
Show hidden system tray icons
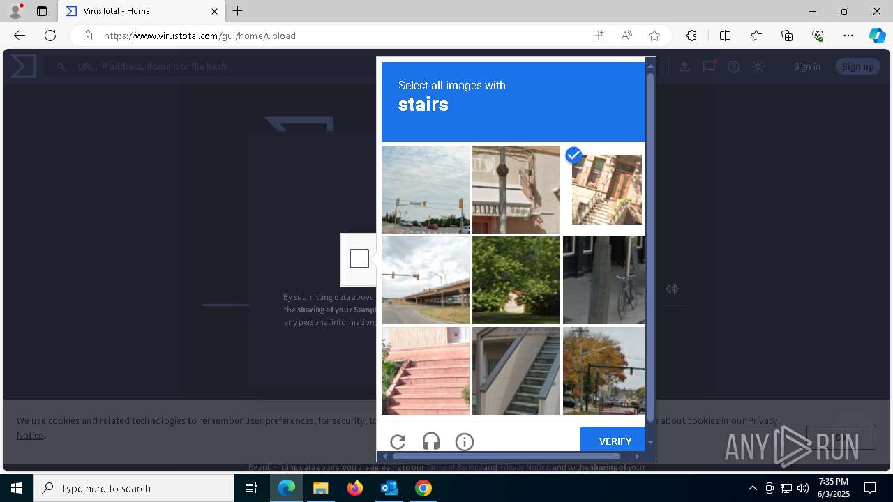tap(752, 488)
